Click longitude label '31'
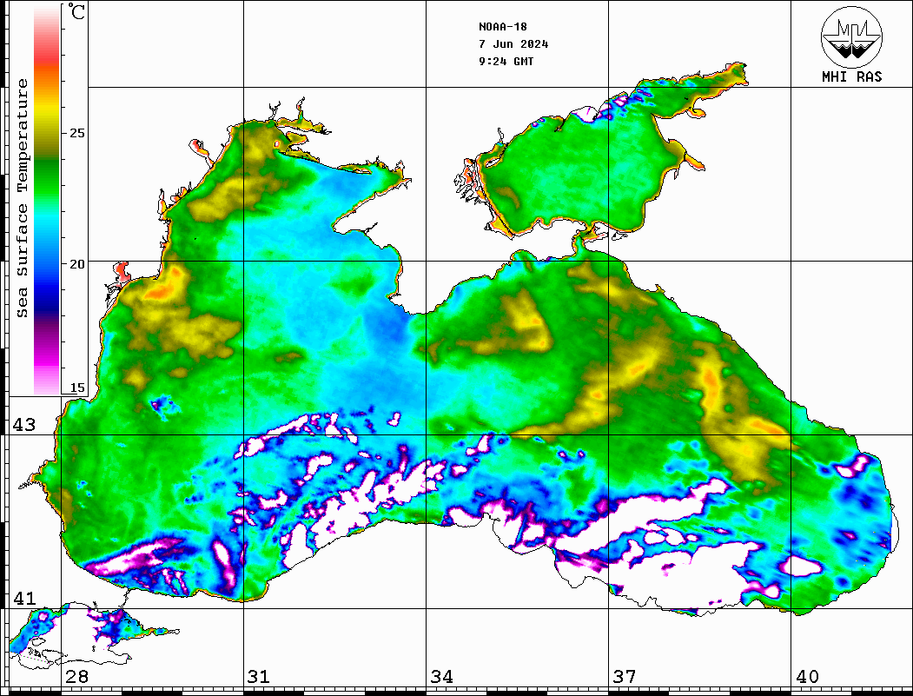This screenshot has width=913, height=696. click(x=259, y=677)
